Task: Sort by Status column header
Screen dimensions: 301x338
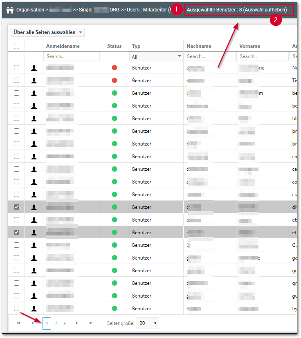Action: (115, 46)
